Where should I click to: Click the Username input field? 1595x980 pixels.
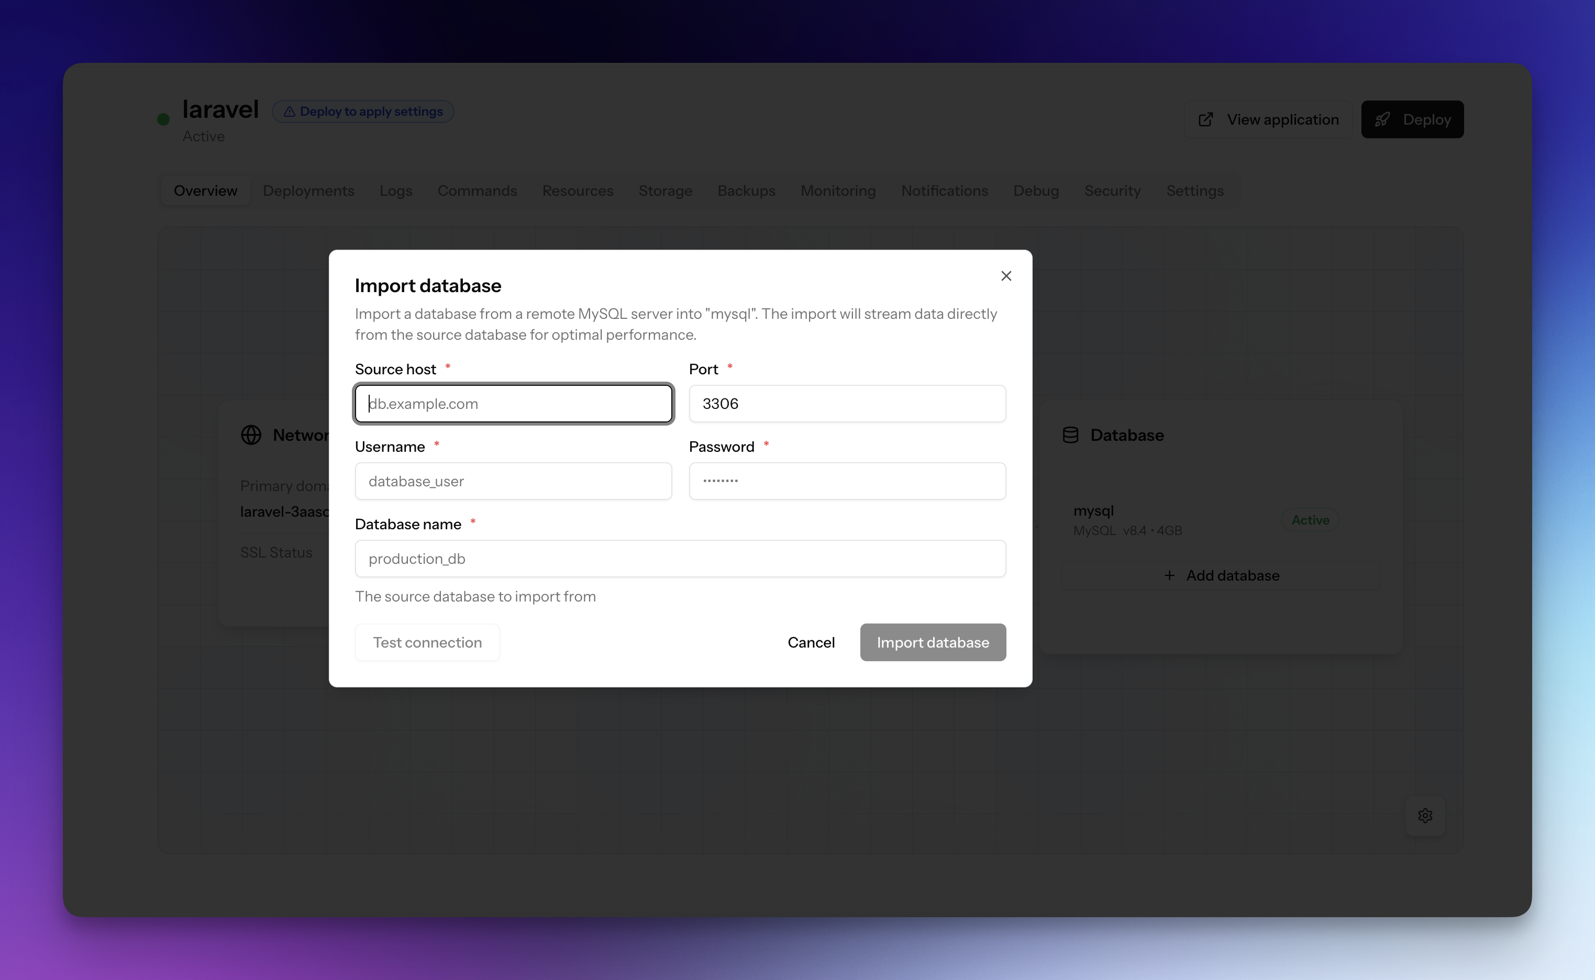pos(513,481)
